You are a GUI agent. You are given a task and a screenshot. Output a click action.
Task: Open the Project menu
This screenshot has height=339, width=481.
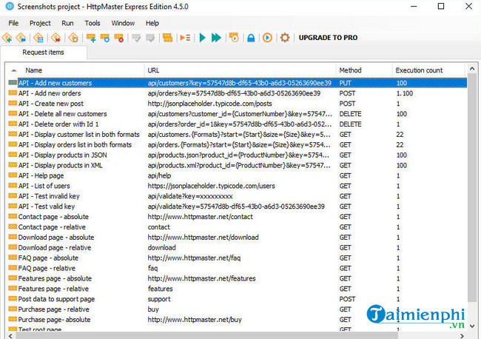(40, 23)
